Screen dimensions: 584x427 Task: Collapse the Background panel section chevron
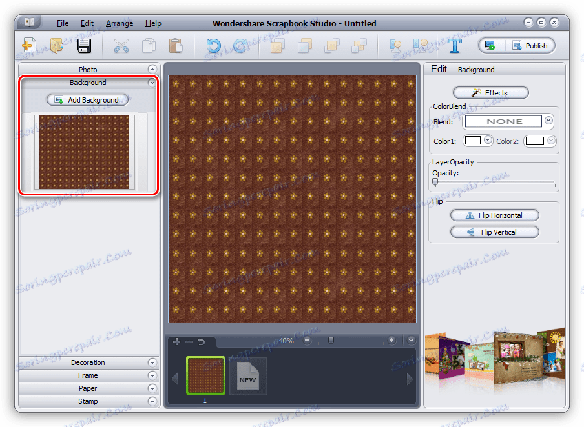click(x=152, y=83)
